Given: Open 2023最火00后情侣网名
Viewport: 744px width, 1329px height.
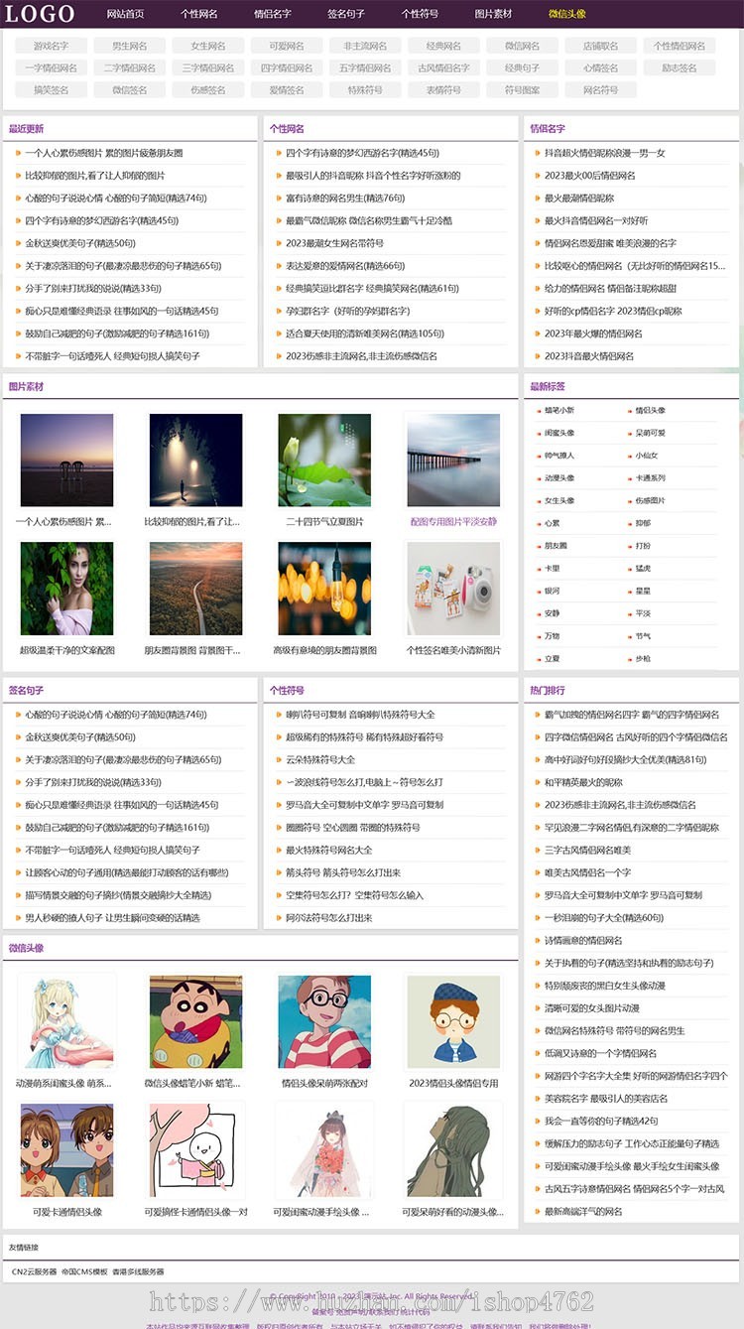Looking at the screenshot, I should [x=589, y=176].
